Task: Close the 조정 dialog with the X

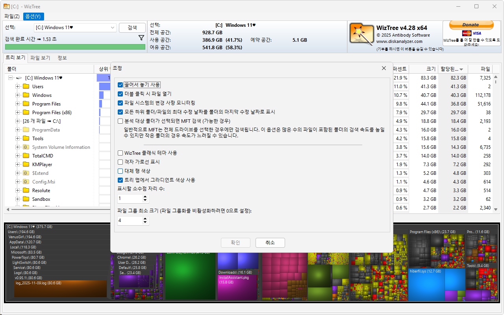Action: (384, 68)
